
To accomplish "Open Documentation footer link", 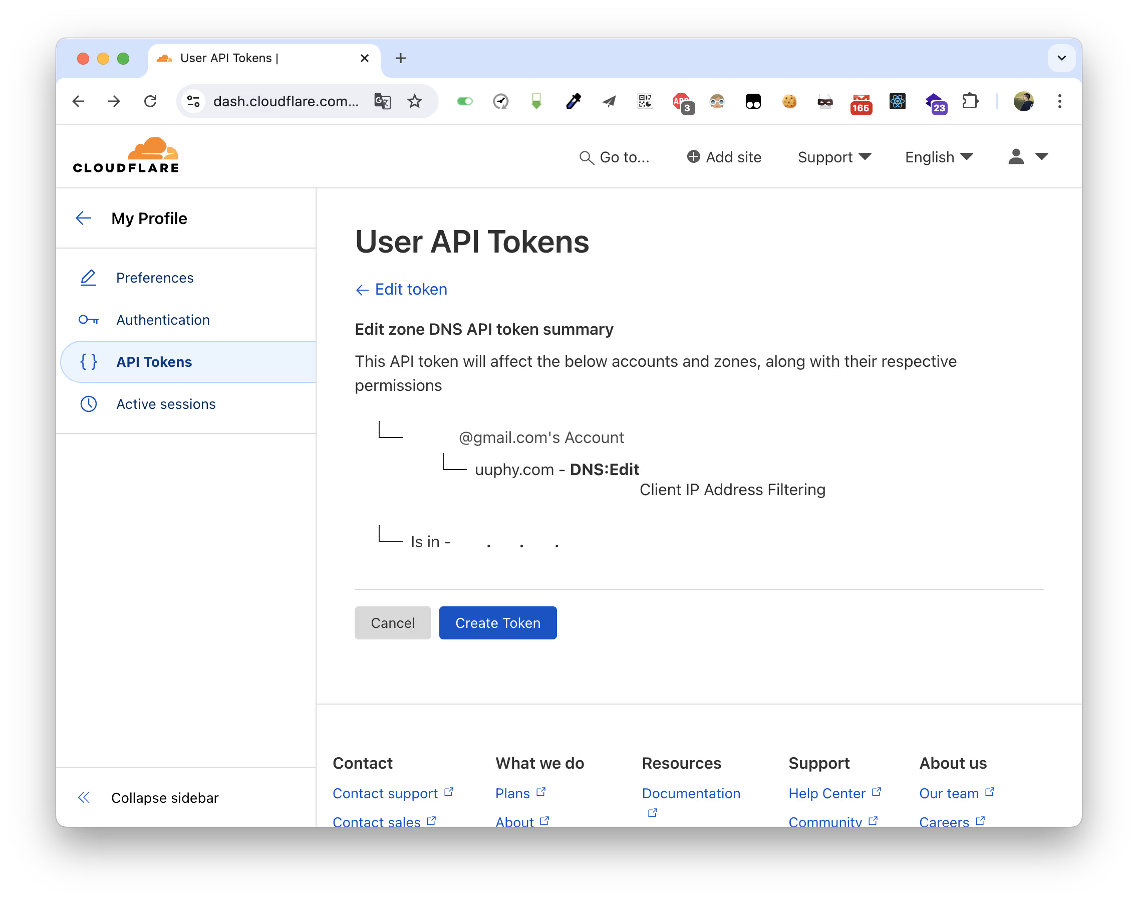I will (691, 793).
